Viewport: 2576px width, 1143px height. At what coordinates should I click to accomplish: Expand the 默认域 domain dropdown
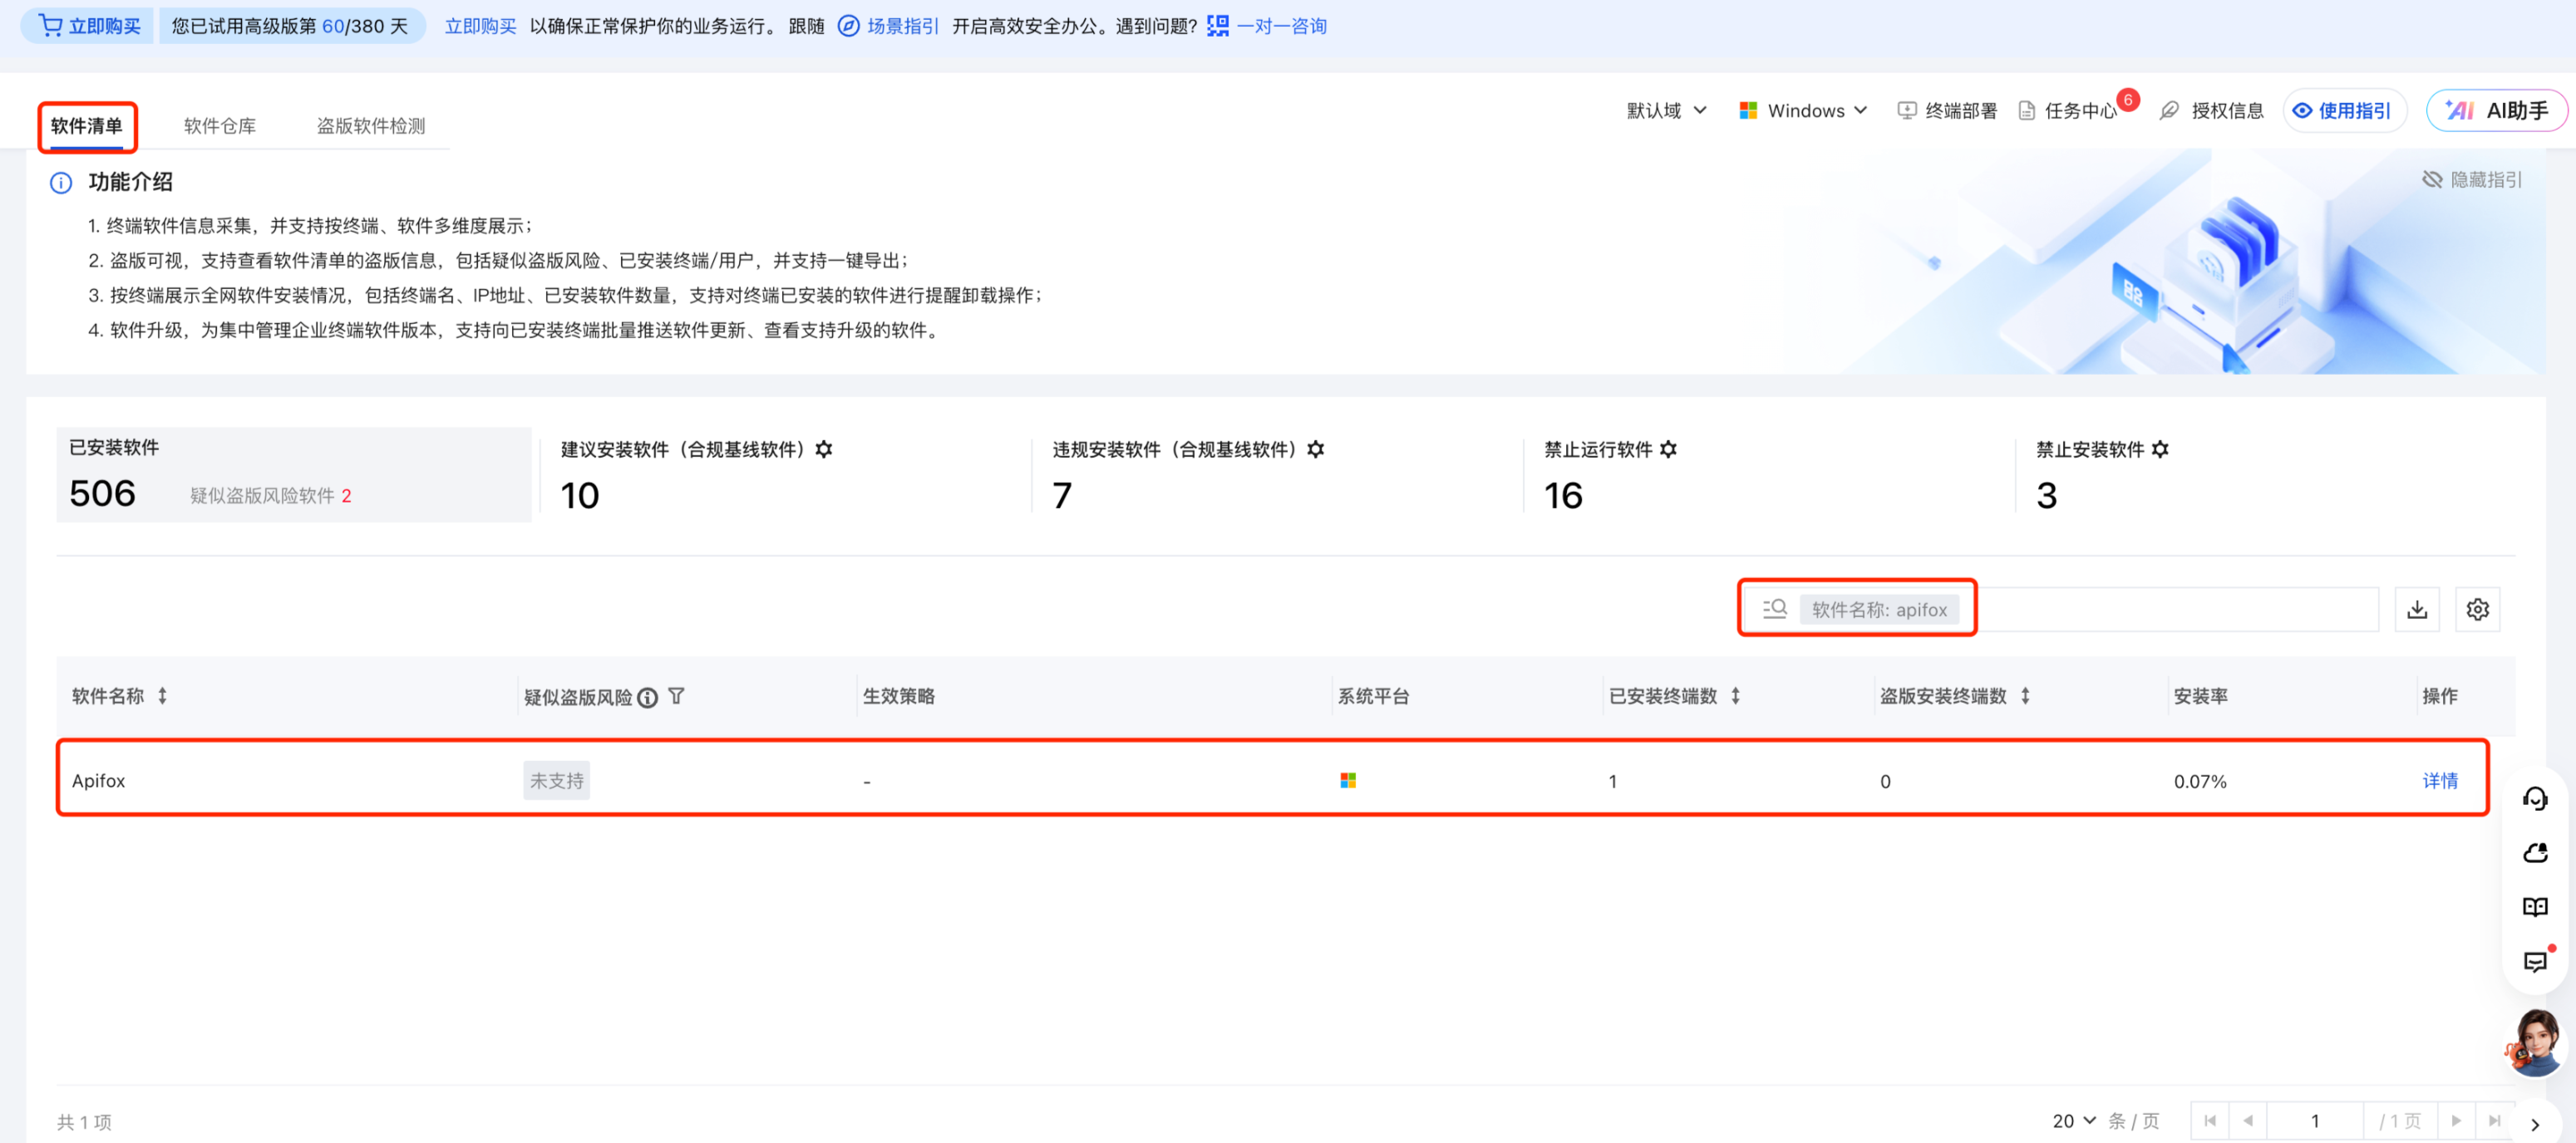point(1666,111)
